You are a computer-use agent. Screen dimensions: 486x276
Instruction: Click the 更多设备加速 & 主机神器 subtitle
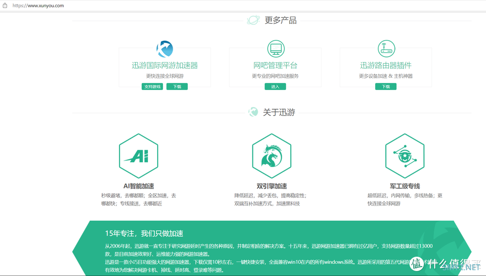click(386, 76)
